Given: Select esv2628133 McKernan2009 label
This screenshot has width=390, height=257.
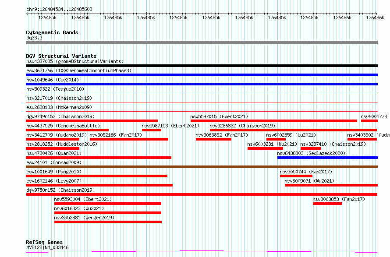Looking at the screenshot, I should tap(59, 107).
